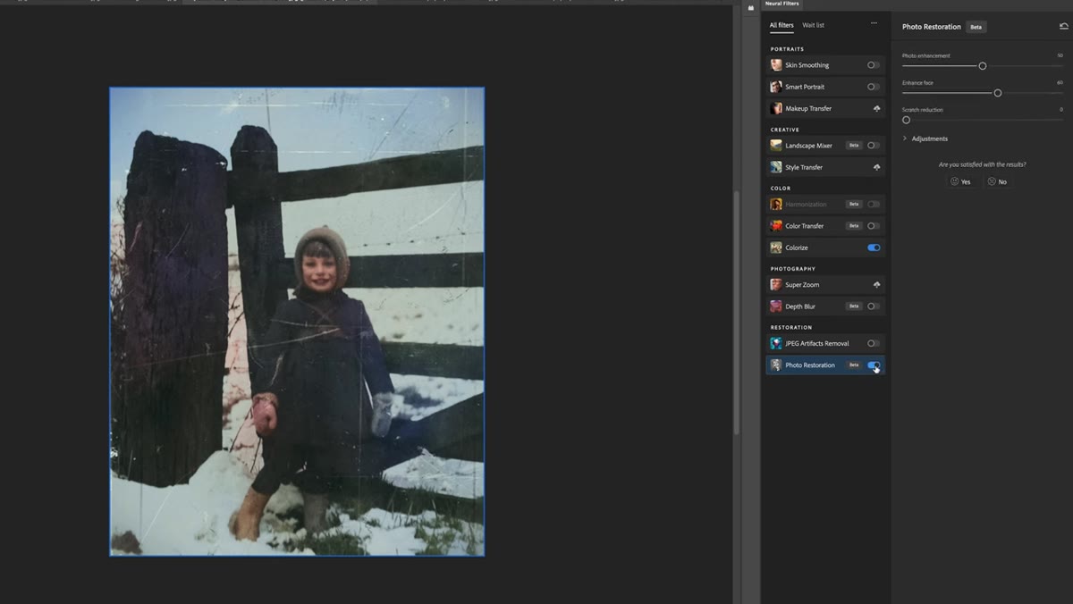Click the Adjustments label text
Image resolution: width=1073 pixels, height=604 pixels.
pyautogui.click(x=930, y=138)
